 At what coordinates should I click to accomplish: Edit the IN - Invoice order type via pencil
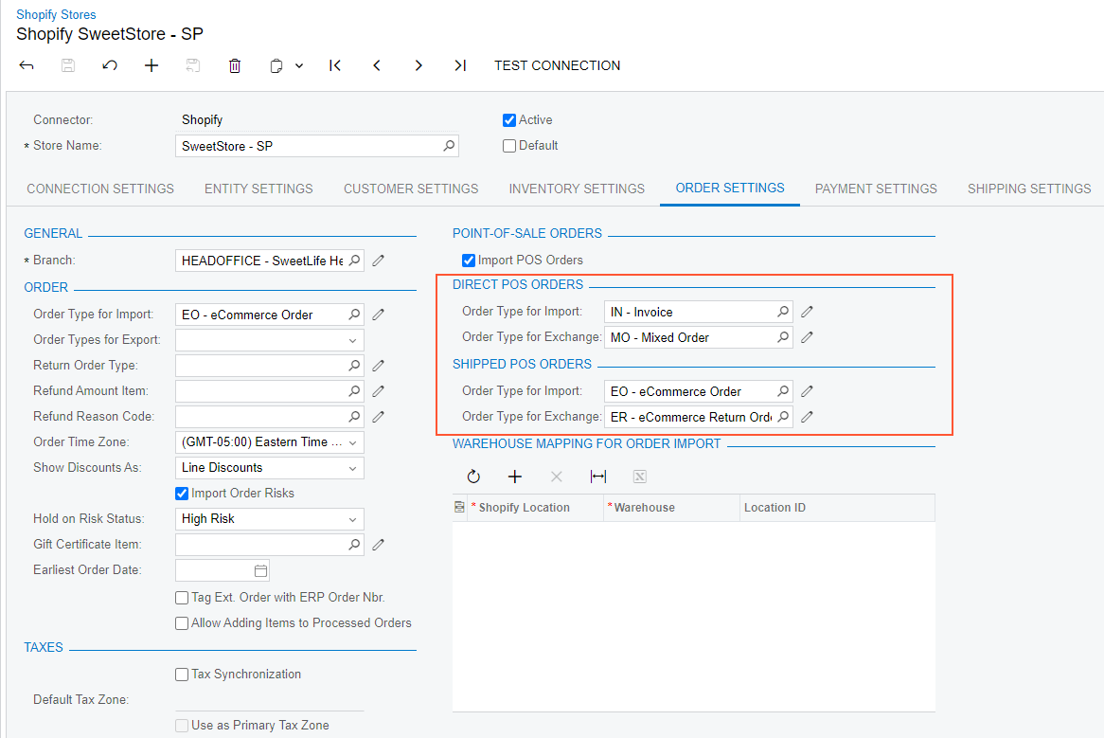807,312
